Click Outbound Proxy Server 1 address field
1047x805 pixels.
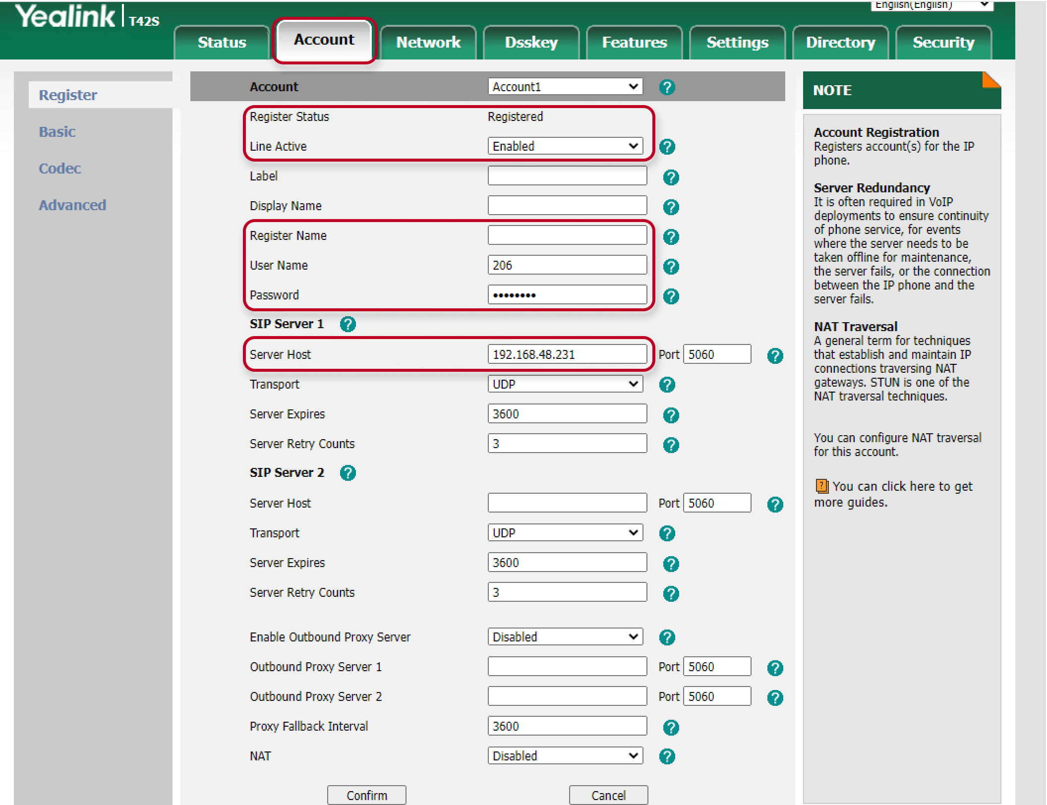567,667
